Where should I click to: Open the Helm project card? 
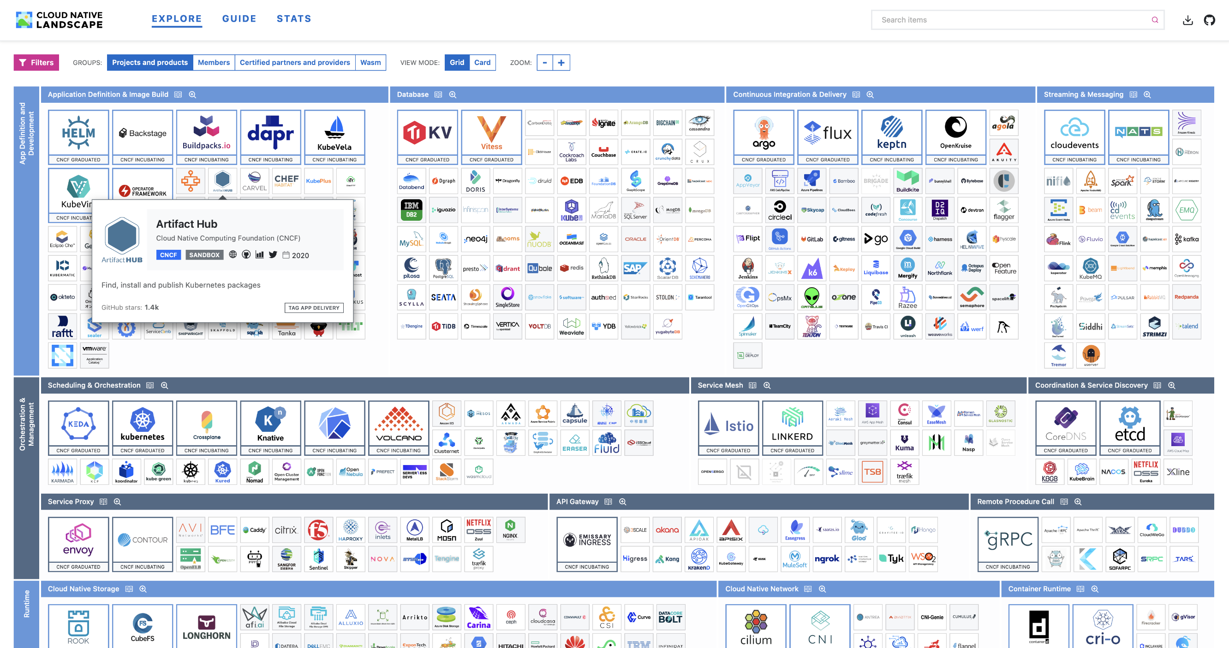(x=78, y=133)
